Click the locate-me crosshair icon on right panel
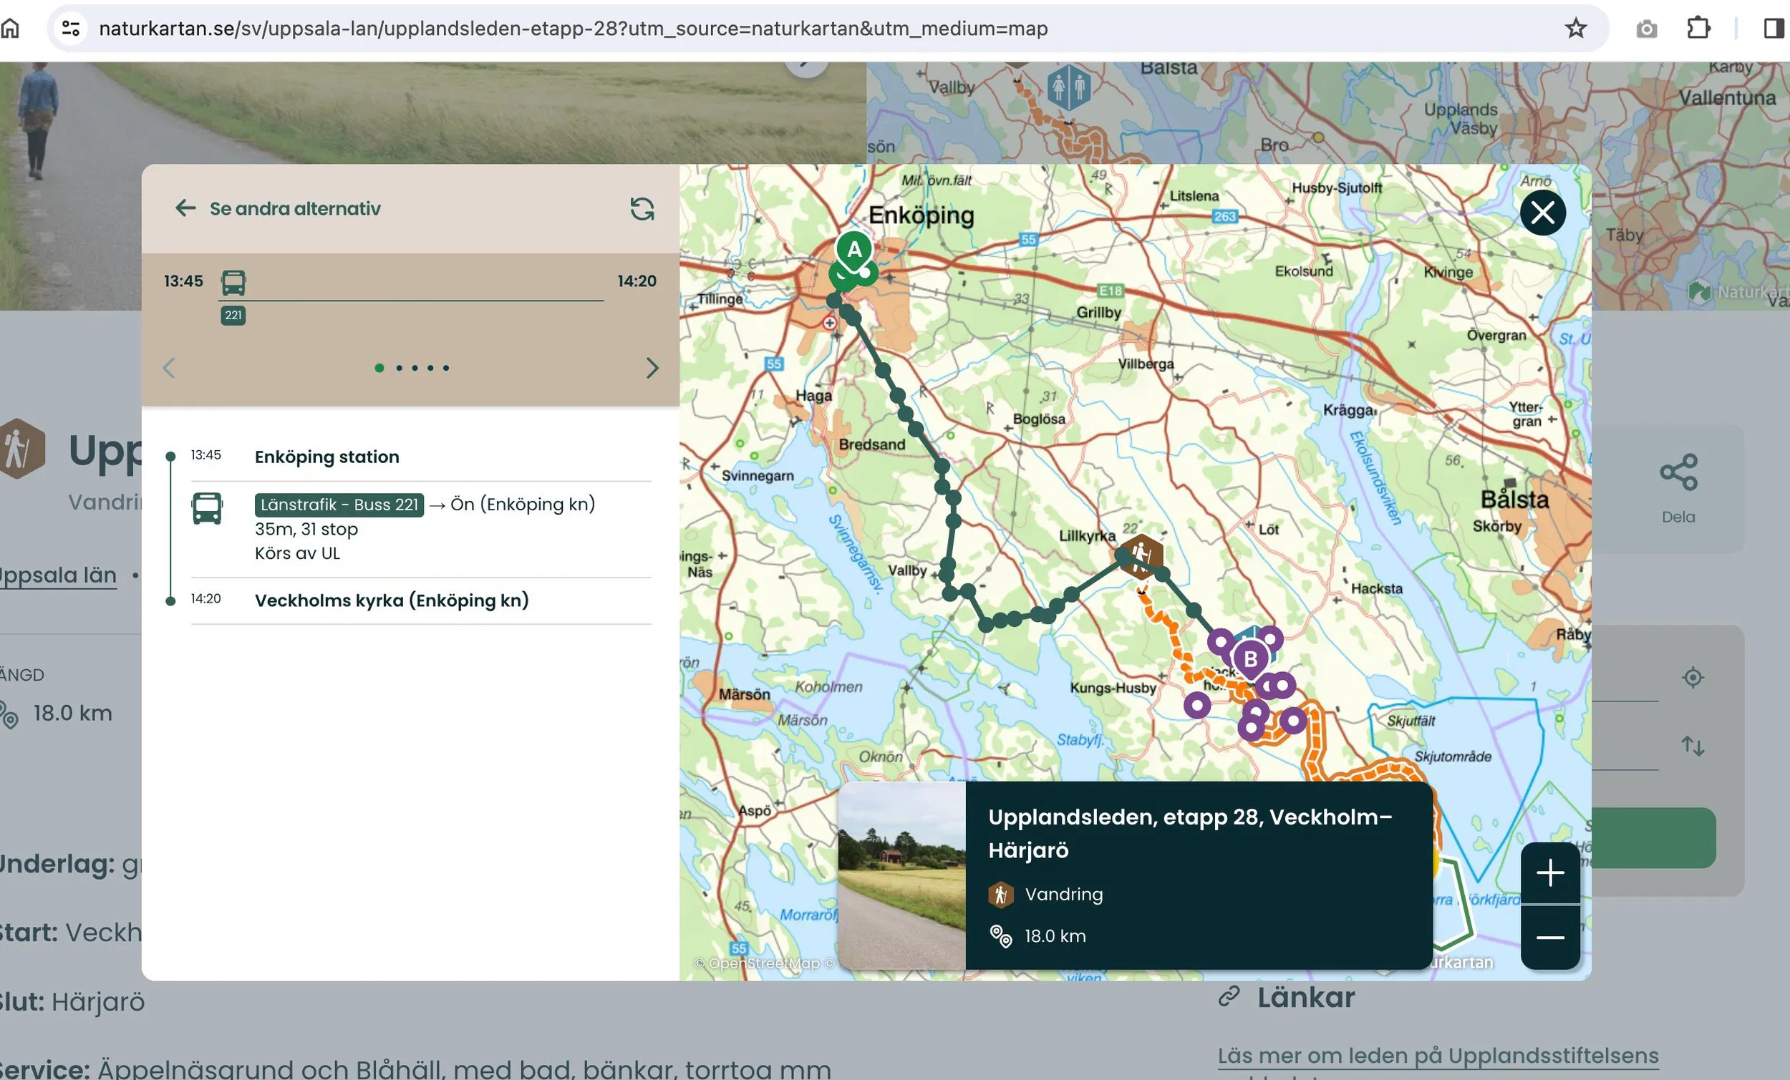 tap(1693, 678)
